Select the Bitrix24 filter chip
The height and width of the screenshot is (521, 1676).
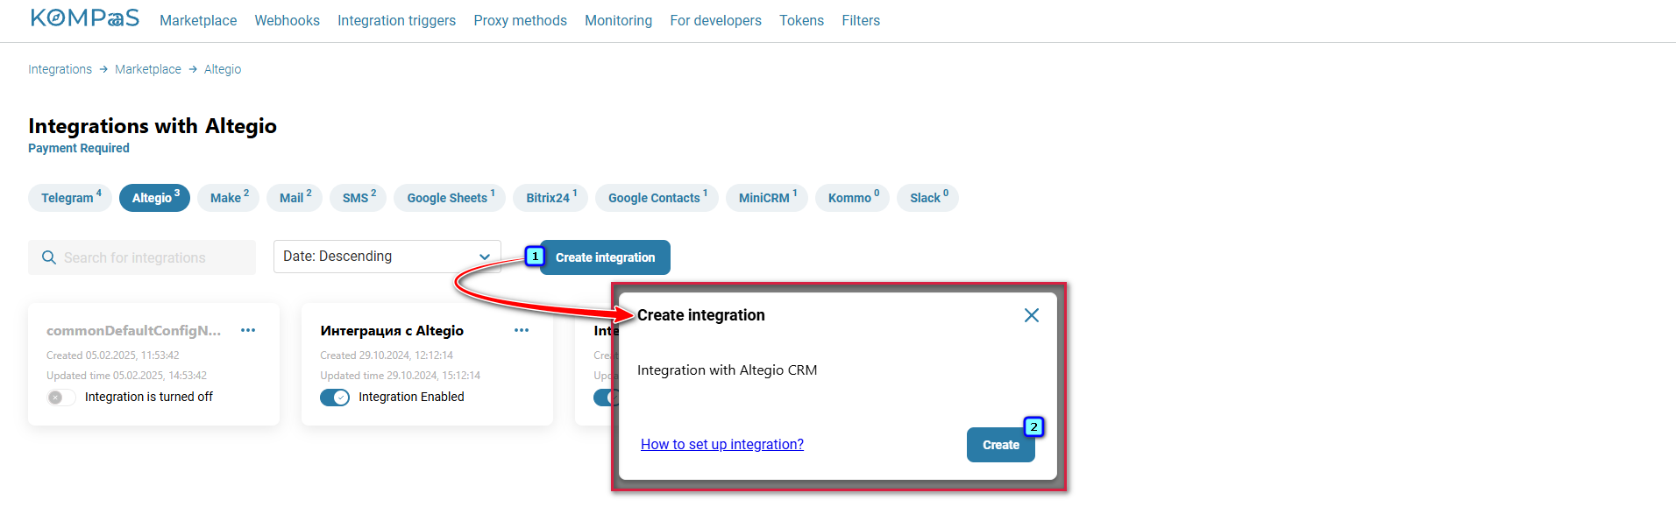pos(550,198)
